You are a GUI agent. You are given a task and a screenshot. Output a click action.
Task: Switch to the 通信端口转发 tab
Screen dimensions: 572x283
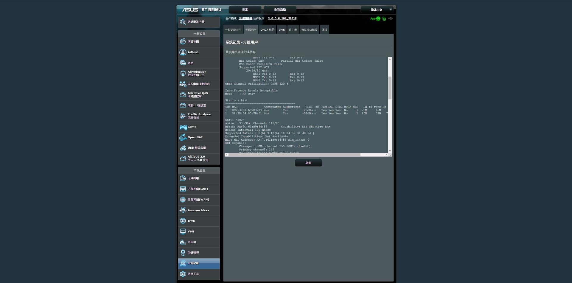[309, 29]
